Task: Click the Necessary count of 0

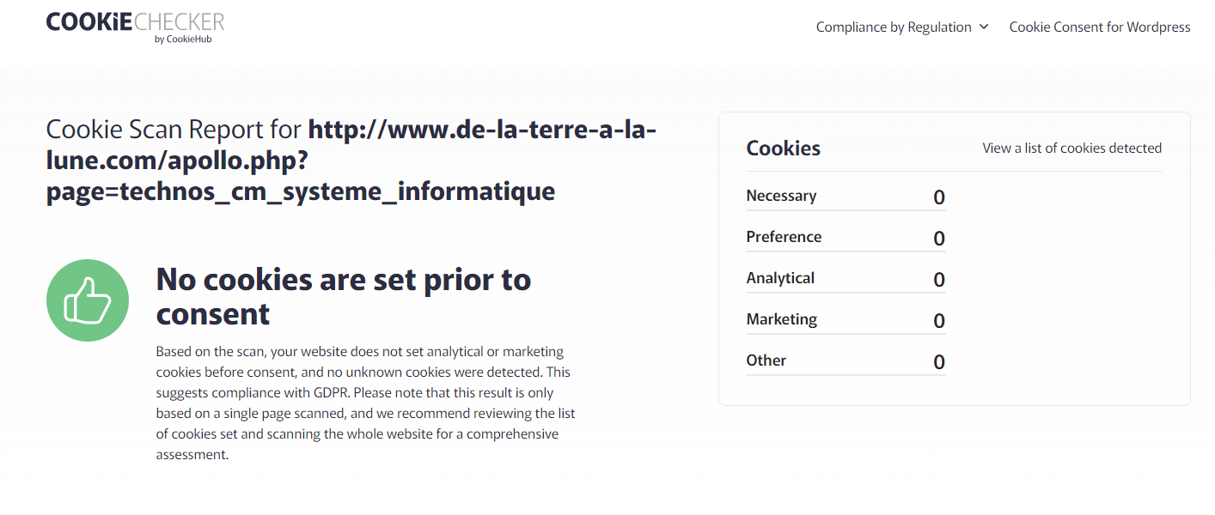Action: [939, 197]
